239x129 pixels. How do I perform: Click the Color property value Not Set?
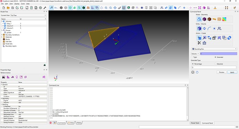coord(21,94)
